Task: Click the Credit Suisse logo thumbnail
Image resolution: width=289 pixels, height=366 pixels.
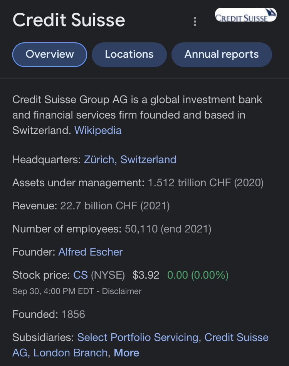Action: click(245, 15)
